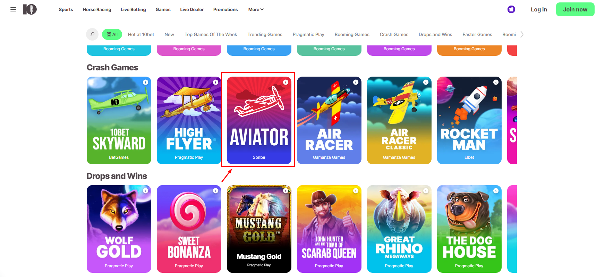Click the Log in link
605x277 pixels.
(x=539, y=9)
